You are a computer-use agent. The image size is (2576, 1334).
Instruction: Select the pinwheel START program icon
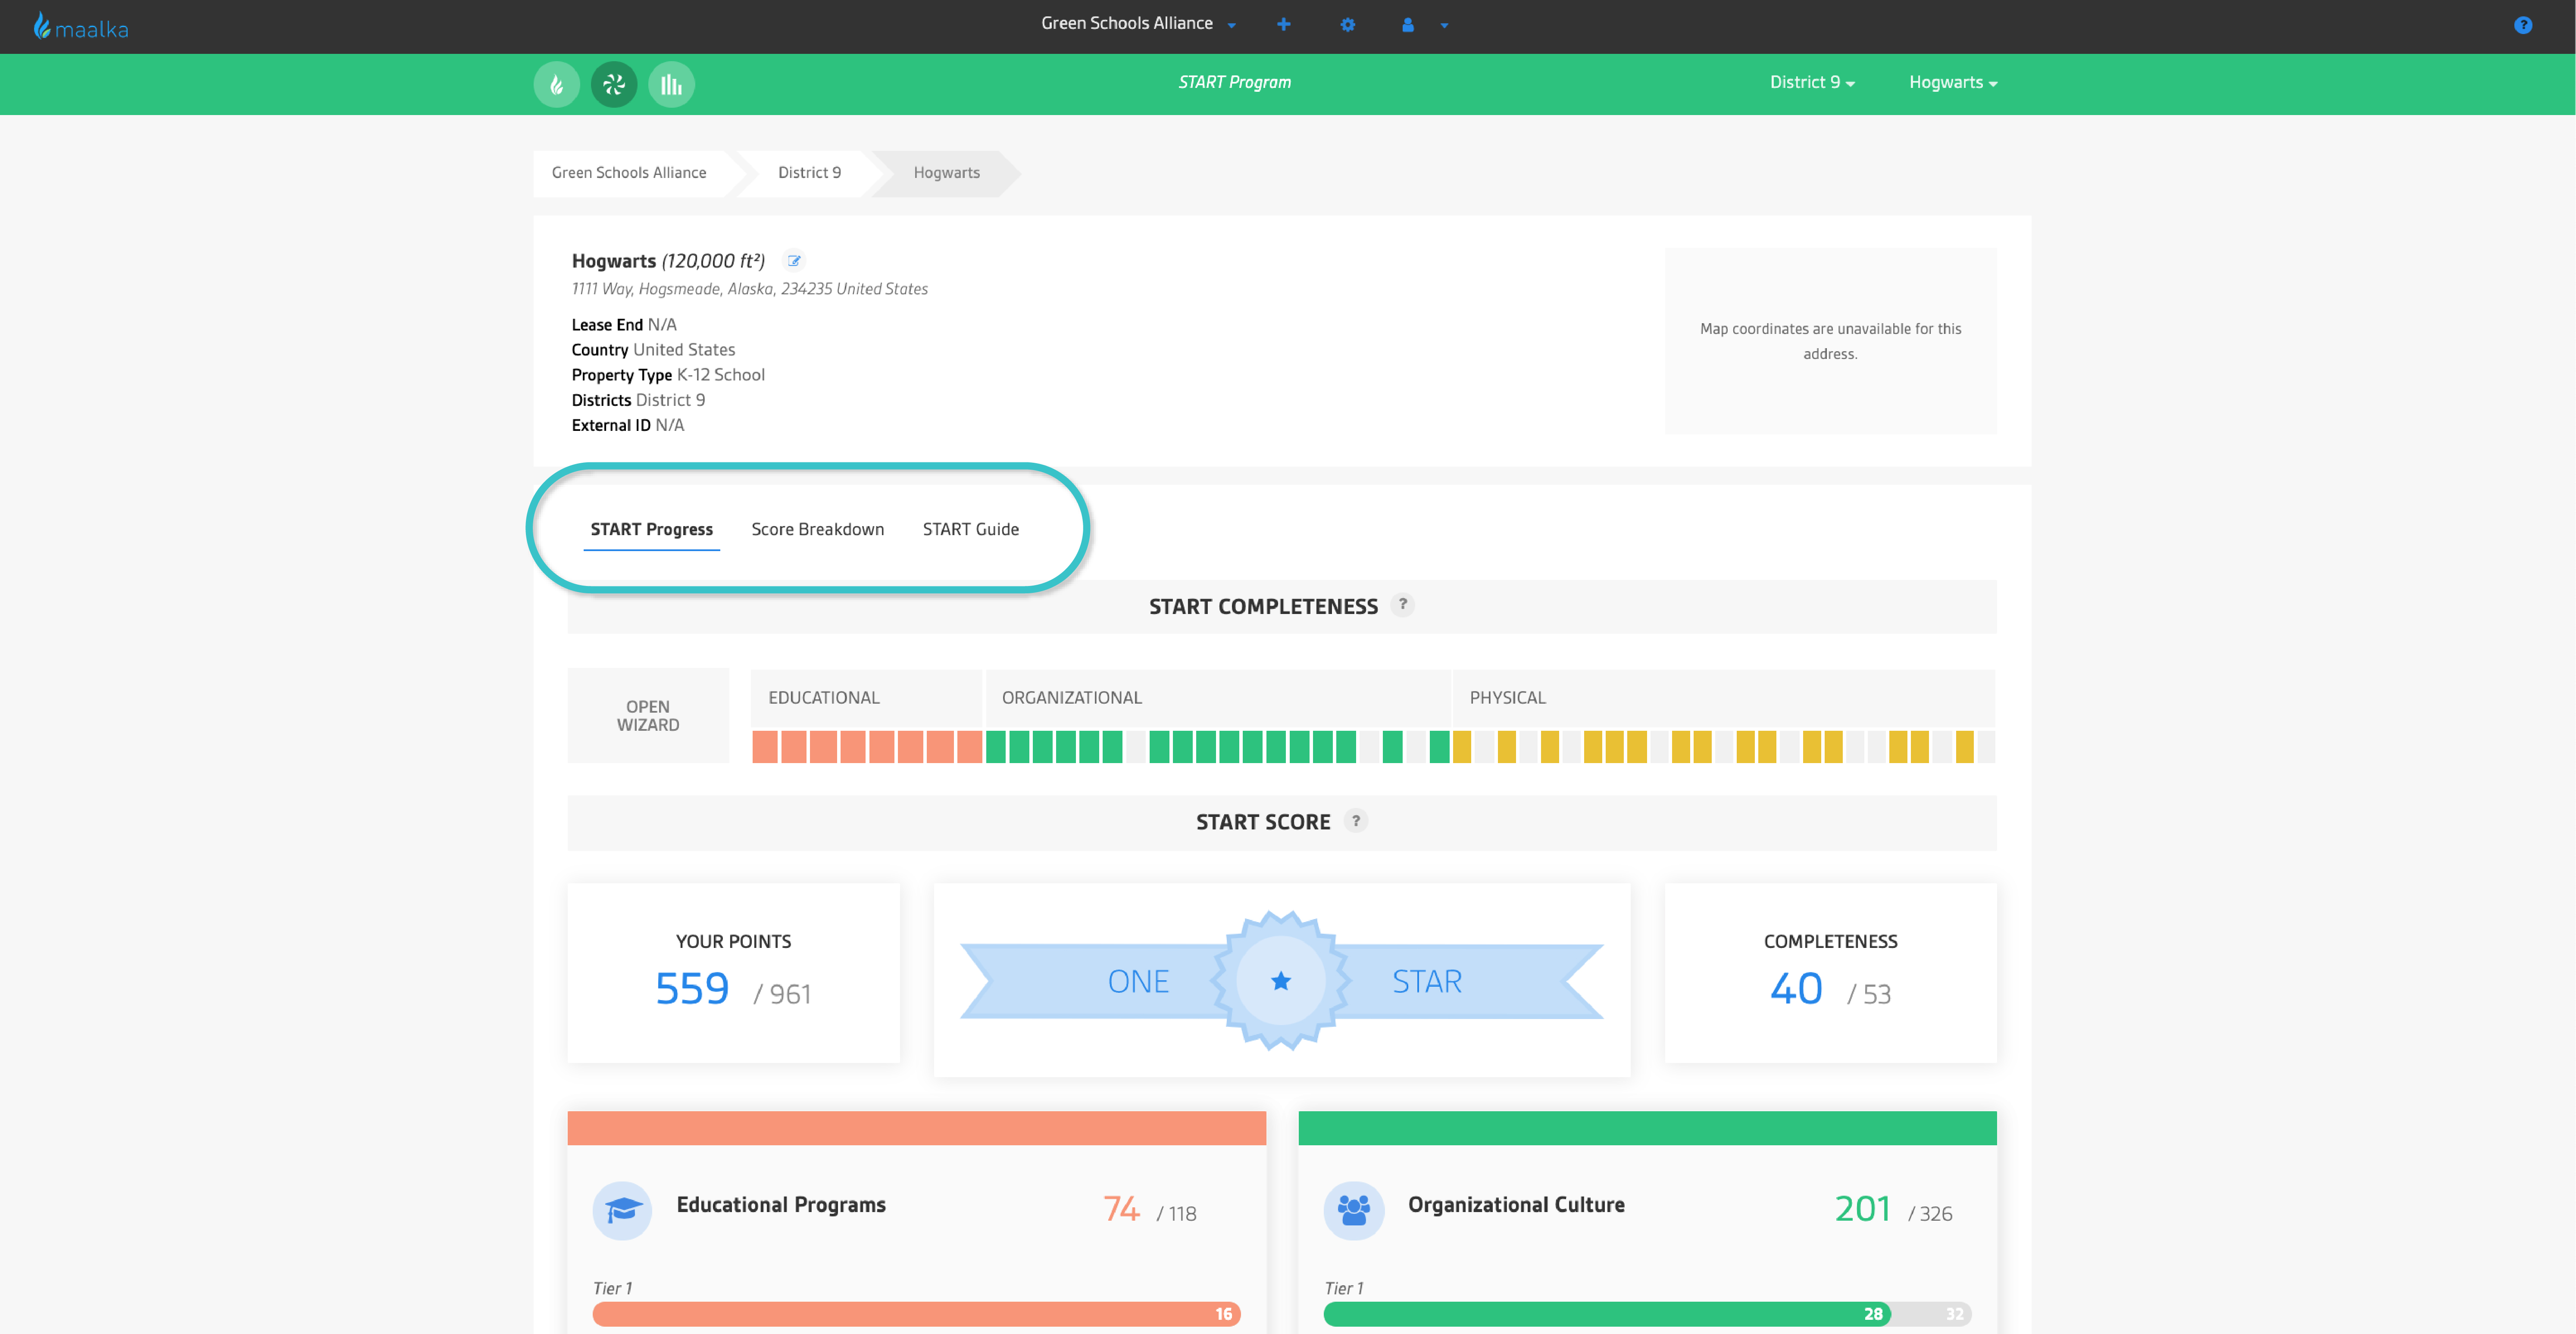point(614,84)
